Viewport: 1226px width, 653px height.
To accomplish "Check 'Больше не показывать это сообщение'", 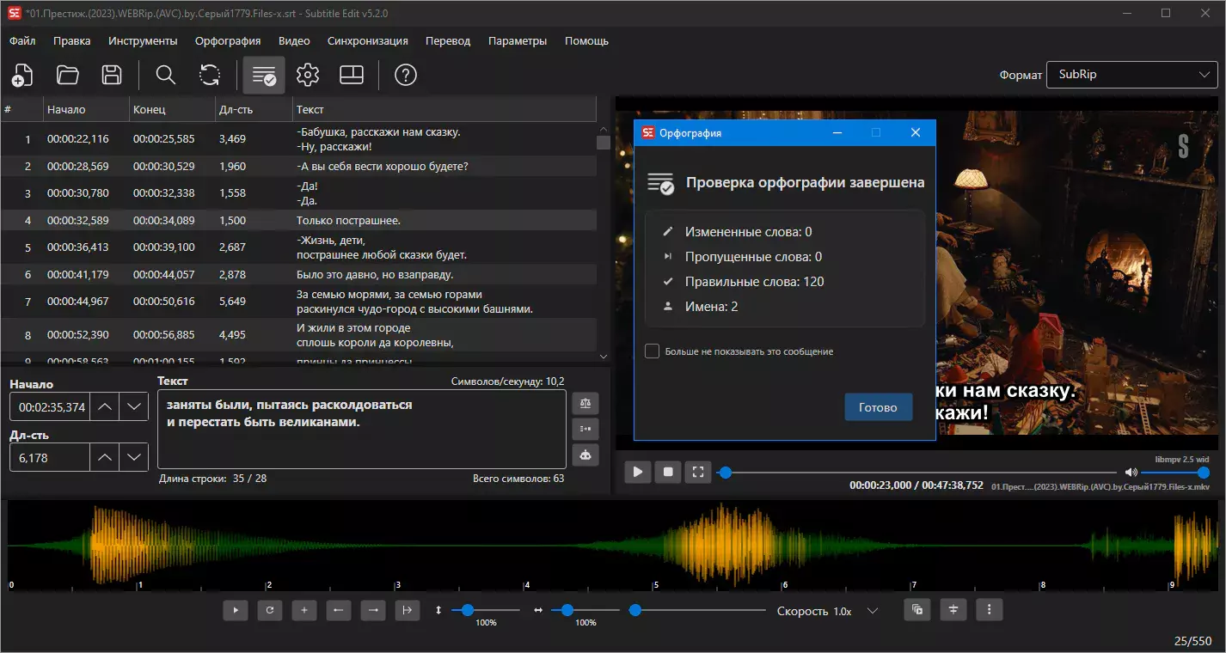I will pyautogui.click(x=653, y=351).
